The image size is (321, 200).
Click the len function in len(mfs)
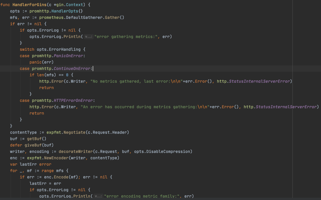click(40, 75)
